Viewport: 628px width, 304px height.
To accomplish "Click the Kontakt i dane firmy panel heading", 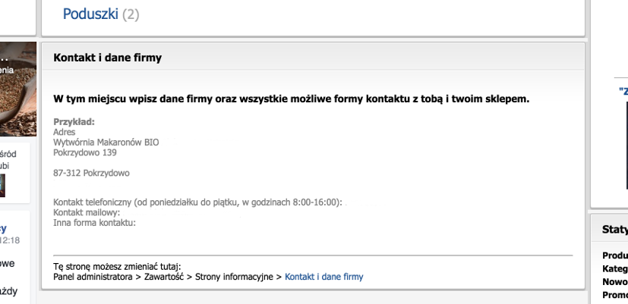I will 107,58.
